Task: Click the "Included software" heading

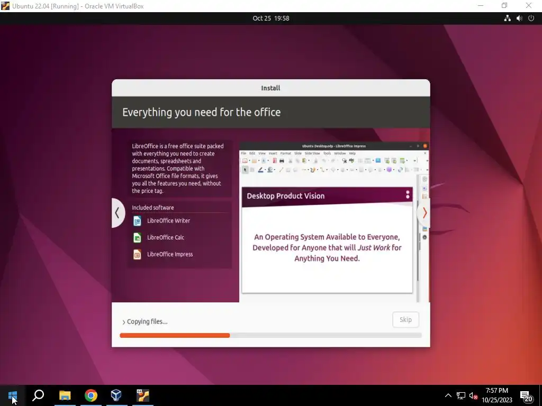Action: pos(153,207)
